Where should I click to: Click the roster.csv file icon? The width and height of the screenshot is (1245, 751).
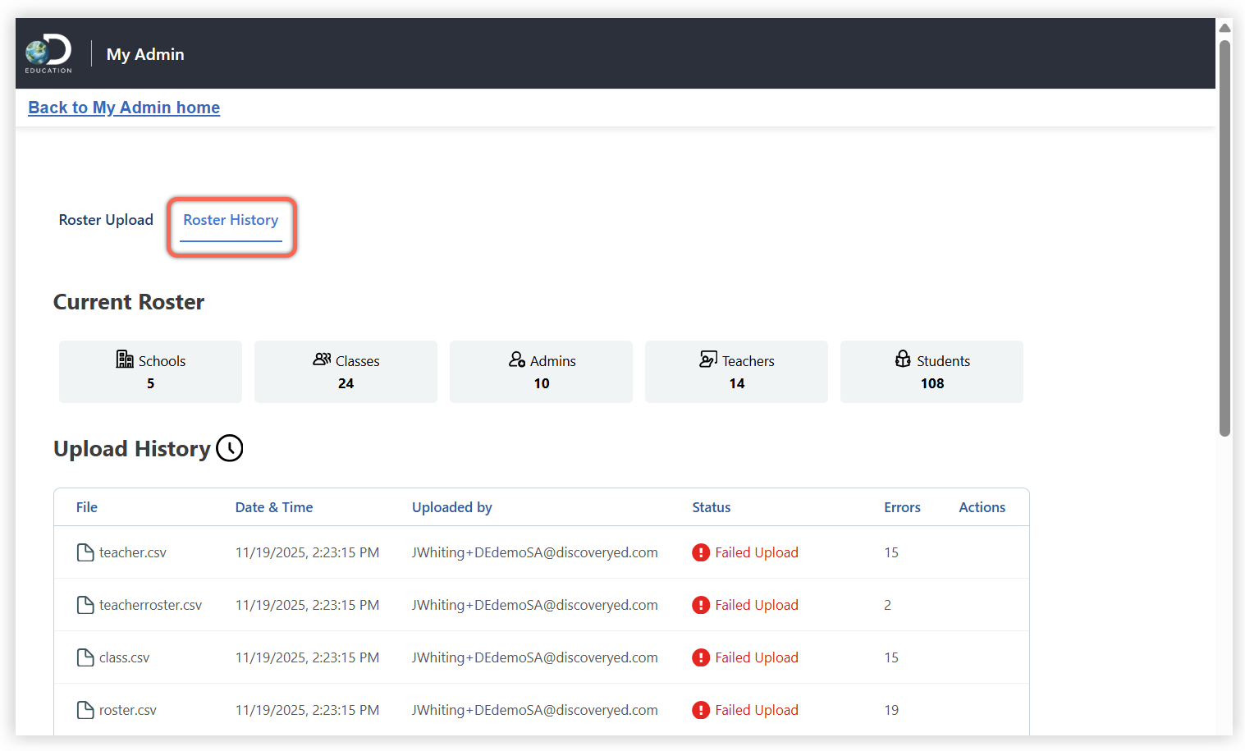[x=85, y=710]
